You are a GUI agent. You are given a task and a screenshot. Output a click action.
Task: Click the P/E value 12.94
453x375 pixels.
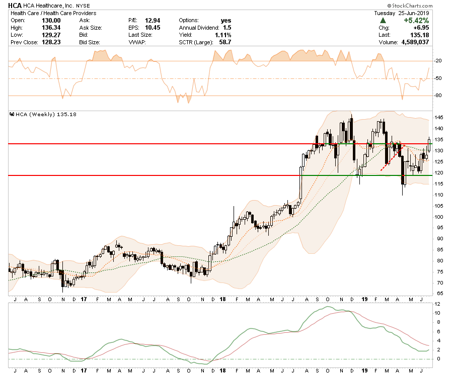(x=153, y=21)
